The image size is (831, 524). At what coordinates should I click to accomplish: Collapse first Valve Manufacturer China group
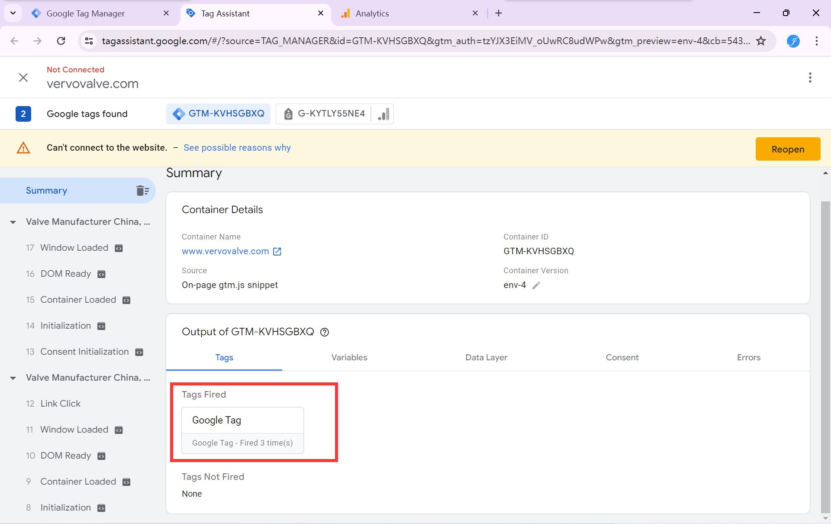coord(13,222)
